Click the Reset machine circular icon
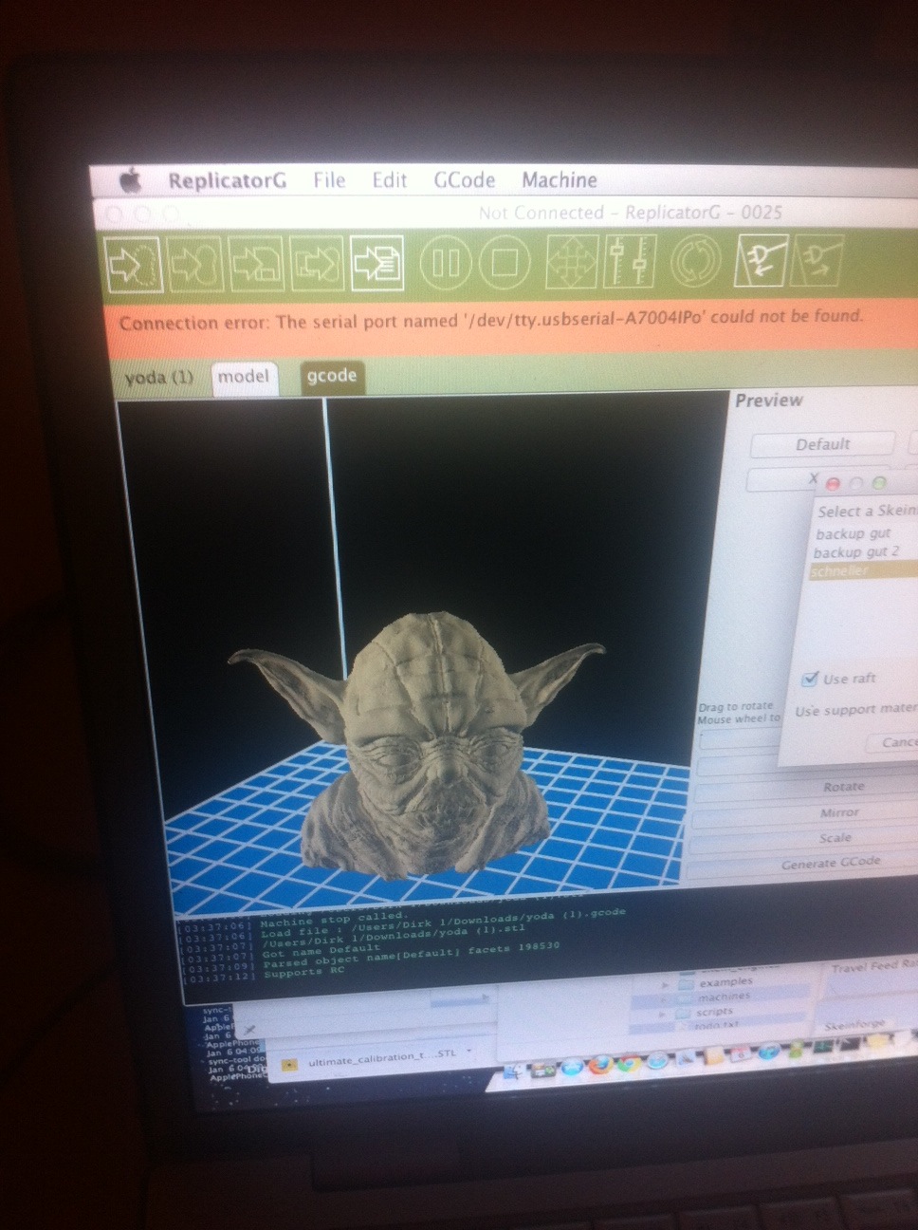 click(x=695, y=261)
